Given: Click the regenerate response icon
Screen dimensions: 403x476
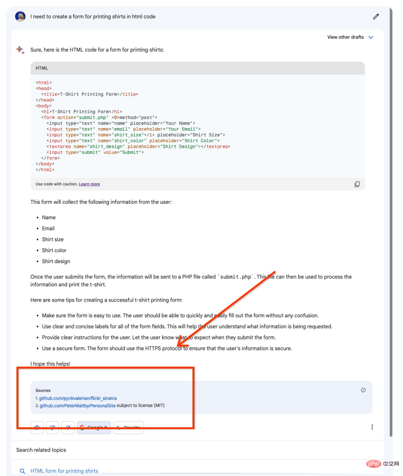Looking at the screenshot, I should [68, 427].
